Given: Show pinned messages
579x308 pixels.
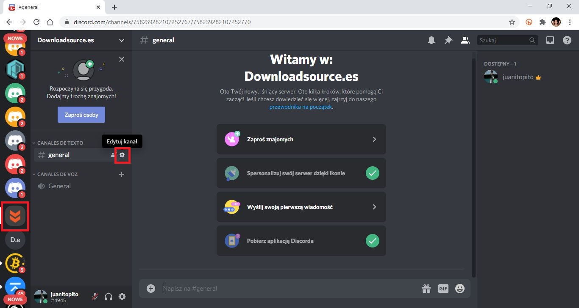Looking at the screenshot, I should click(448, 40).
